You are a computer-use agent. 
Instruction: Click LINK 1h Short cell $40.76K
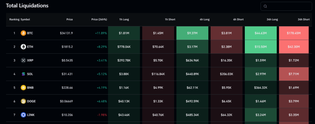(158, 115)
